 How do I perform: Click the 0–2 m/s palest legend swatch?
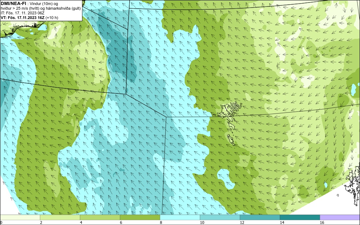pyautogui.click(x=20, y=217)
